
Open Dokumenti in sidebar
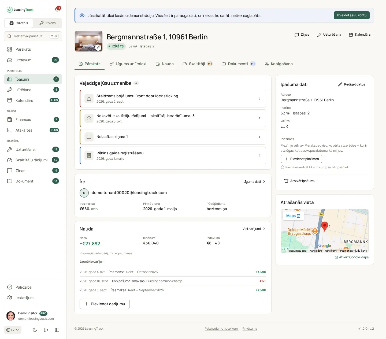[x=33, y=181]
